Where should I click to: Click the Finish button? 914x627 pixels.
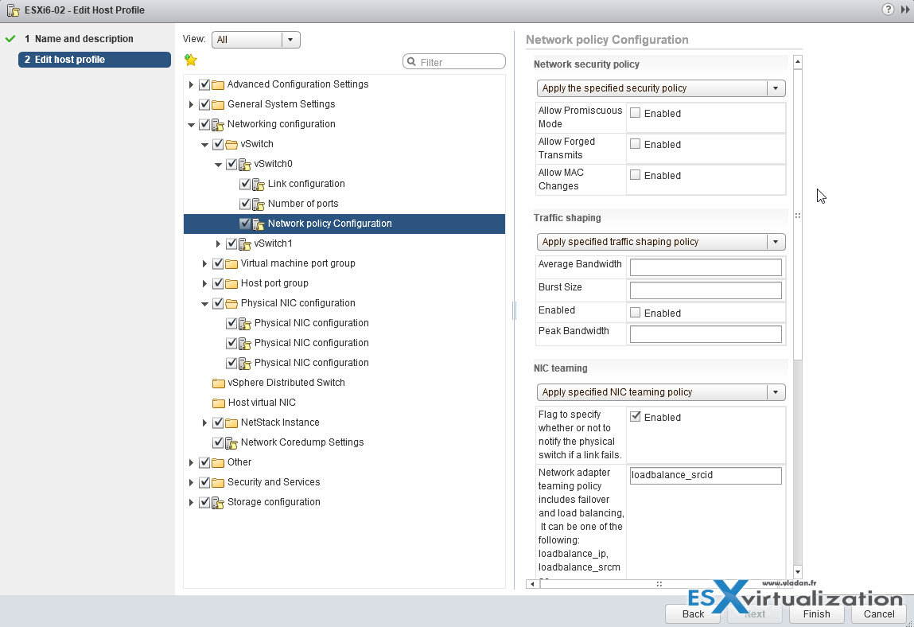(817, 613)
